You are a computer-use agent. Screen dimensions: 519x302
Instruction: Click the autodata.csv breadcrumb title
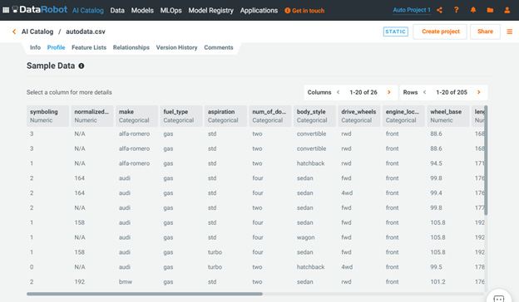coord(86,32)
